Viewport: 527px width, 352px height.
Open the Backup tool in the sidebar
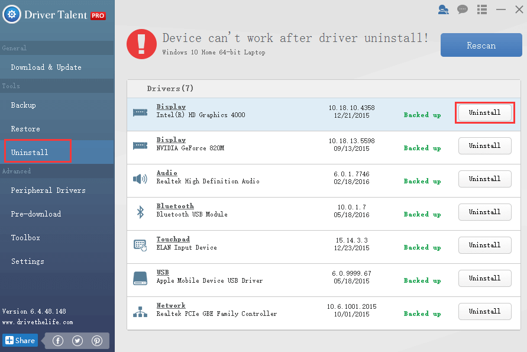tap(25, 105)
